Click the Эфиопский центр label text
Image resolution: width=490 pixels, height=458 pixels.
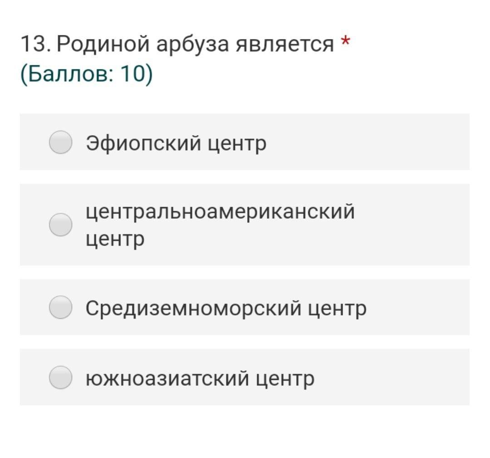tap(176, 143)
